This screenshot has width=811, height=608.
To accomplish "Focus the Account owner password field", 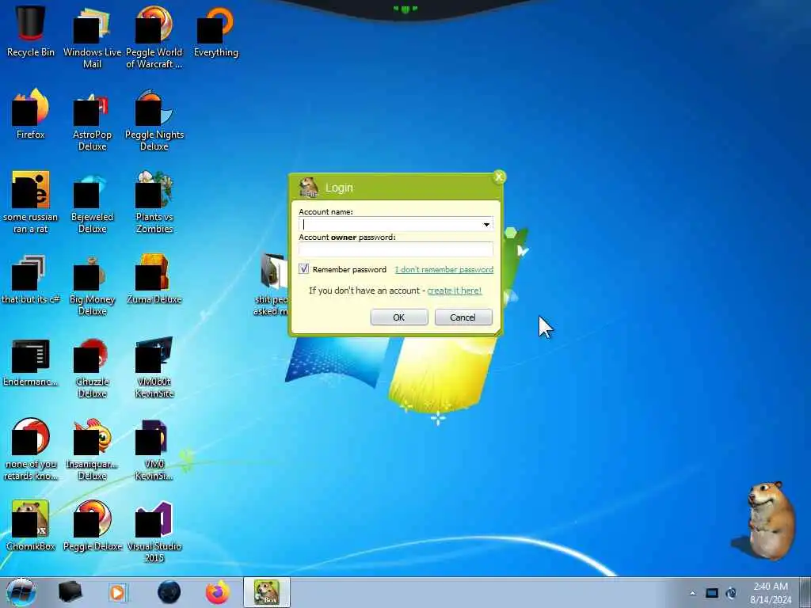I will (x=396, y=249).
